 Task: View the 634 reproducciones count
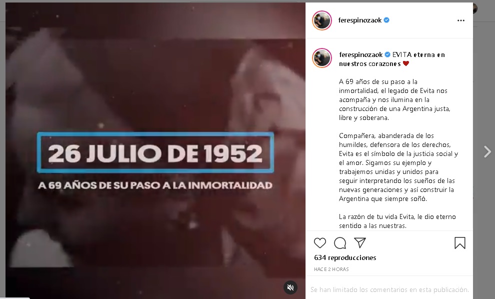345,257
